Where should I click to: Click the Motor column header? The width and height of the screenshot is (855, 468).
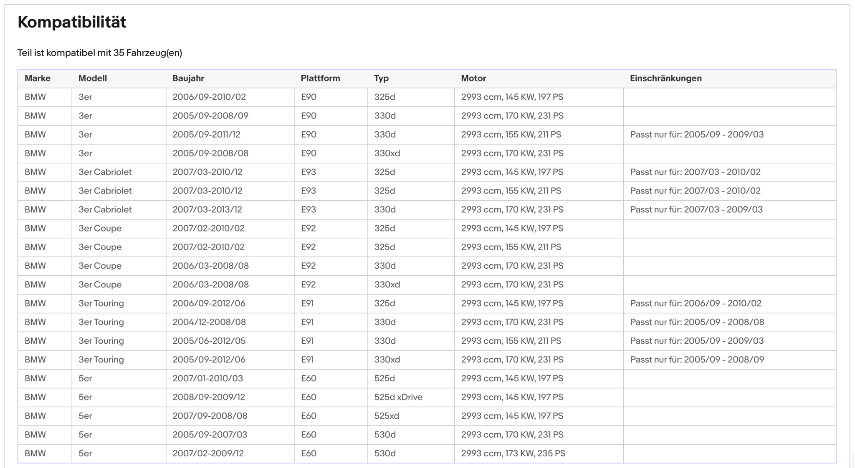click(x=474, y=78)
